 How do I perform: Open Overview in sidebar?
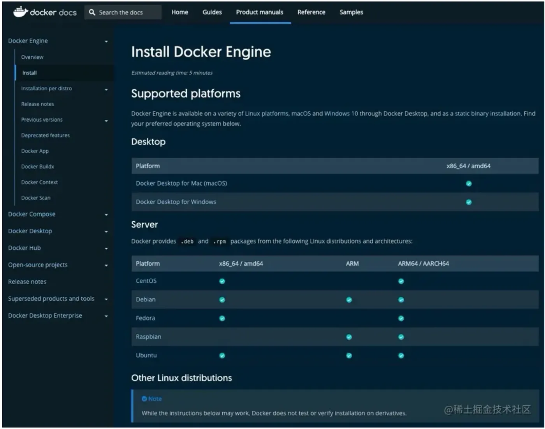coord(32,57)
